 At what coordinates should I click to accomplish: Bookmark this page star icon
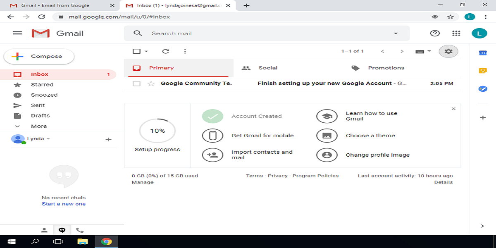point(450,17)
